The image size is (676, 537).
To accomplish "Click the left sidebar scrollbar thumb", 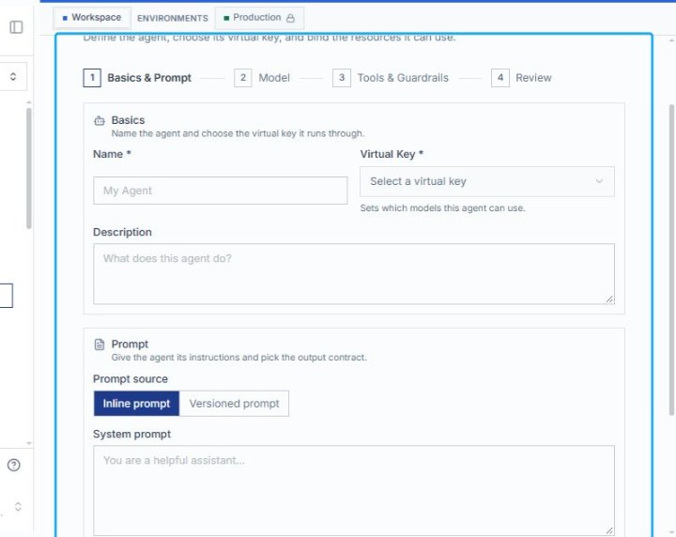I will click(x=29, y=168).
